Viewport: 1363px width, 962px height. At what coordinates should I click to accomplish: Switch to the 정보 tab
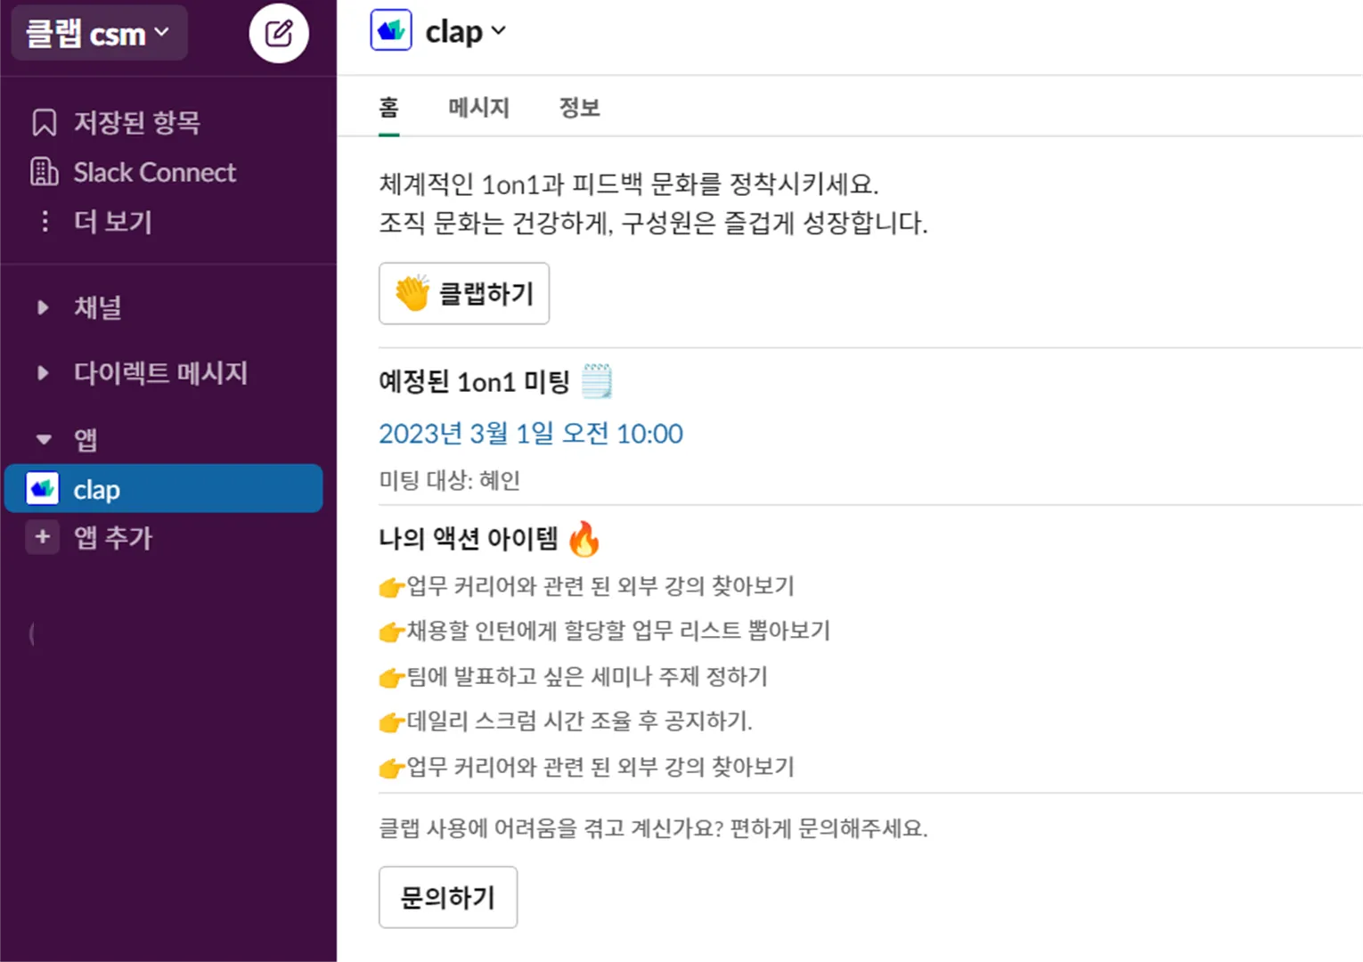pyautogui.click(x=579, y=108)
